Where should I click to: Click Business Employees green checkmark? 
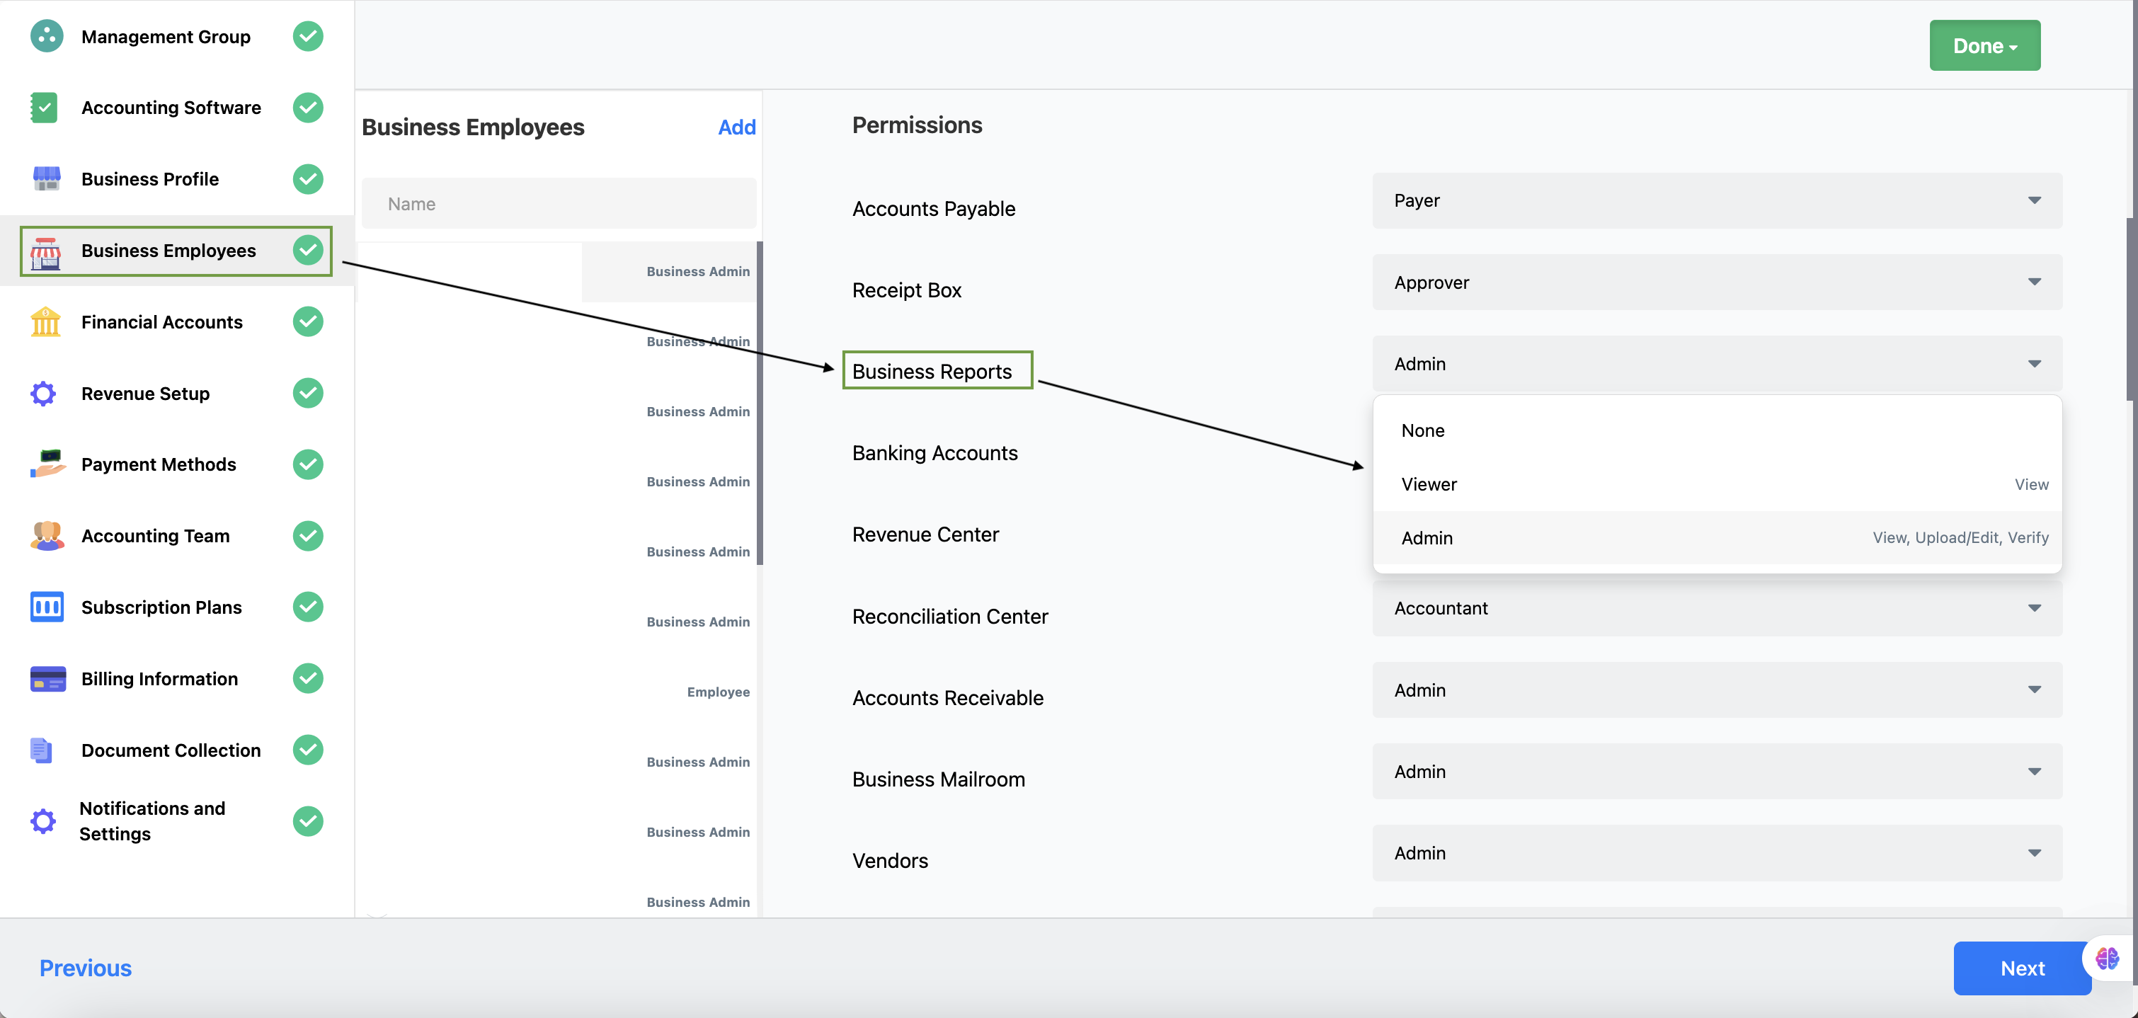click(x=308, y=250)
